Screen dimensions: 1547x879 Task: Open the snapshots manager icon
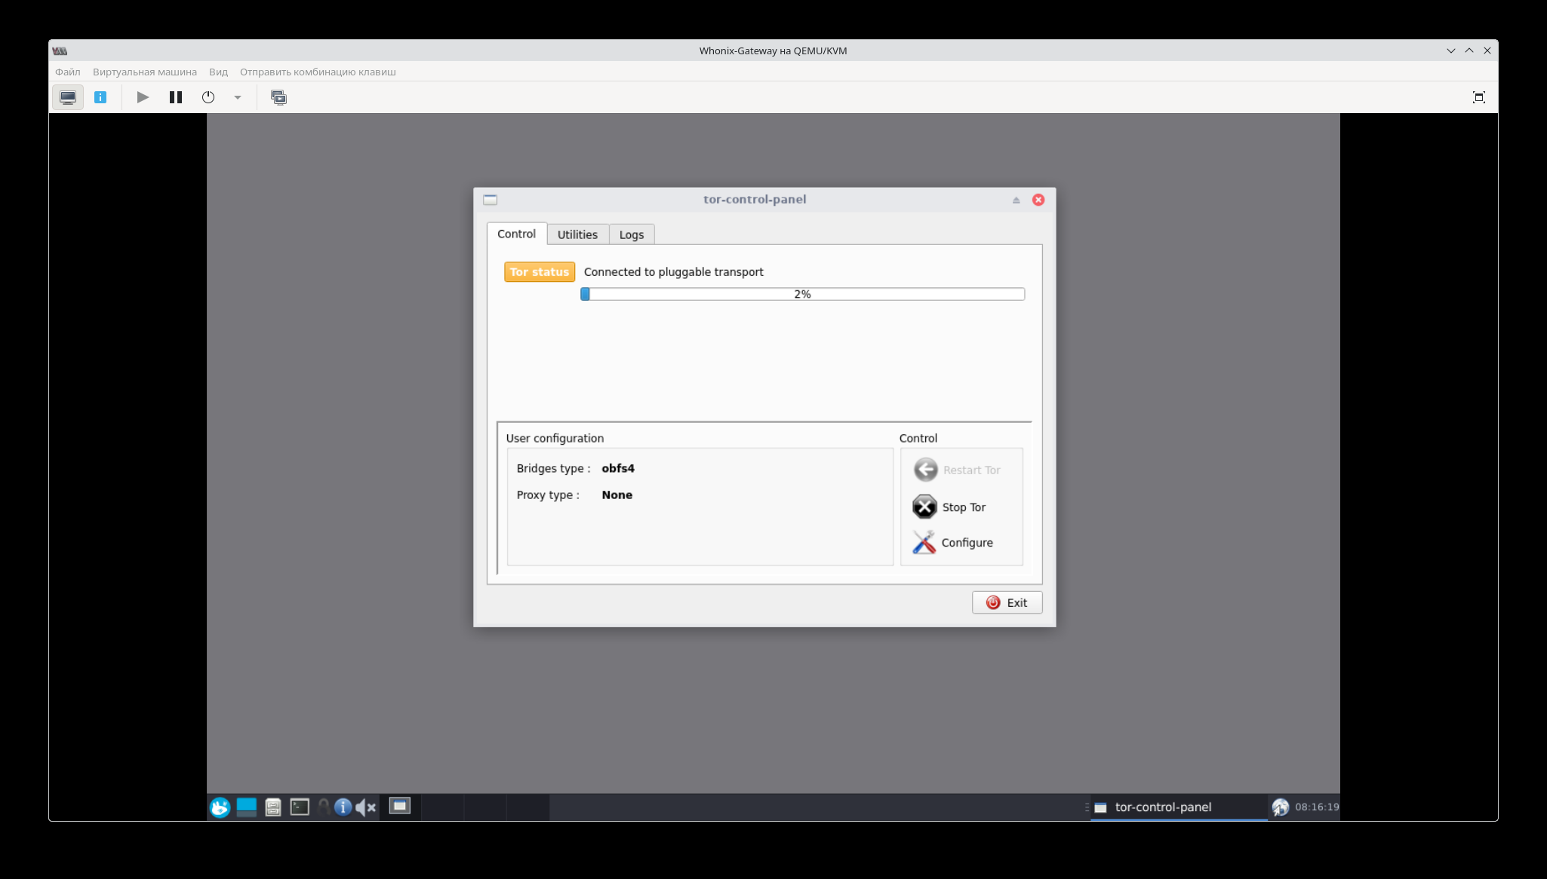click(278, 97)
